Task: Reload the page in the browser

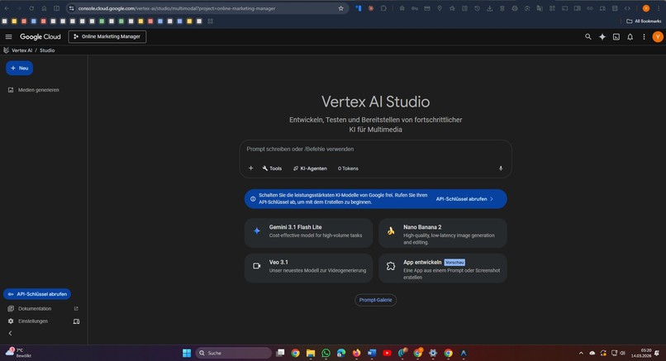Action: coord(31,8)
